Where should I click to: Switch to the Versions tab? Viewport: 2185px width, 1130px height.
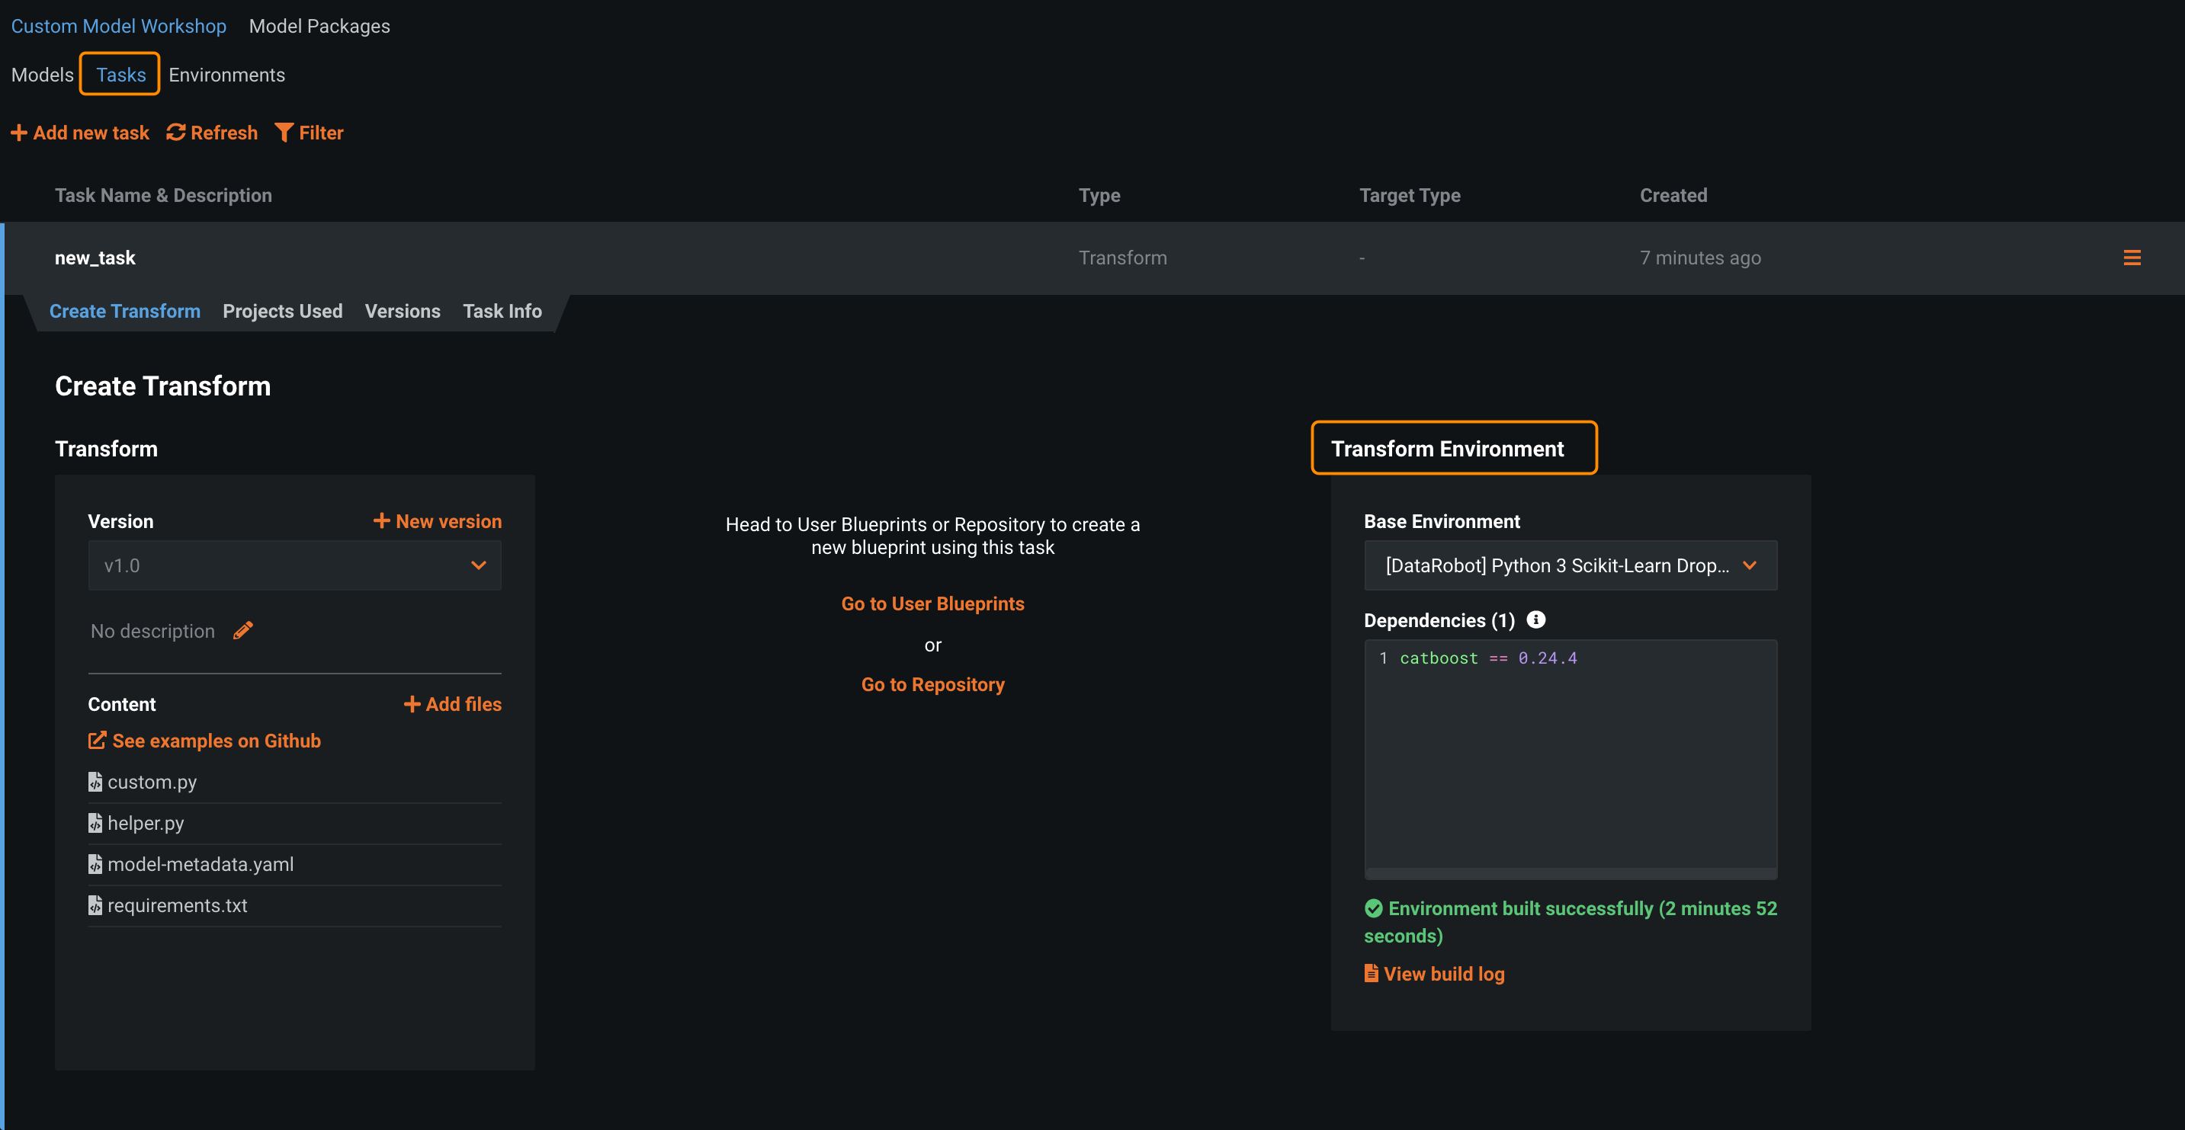pos(402,311)
